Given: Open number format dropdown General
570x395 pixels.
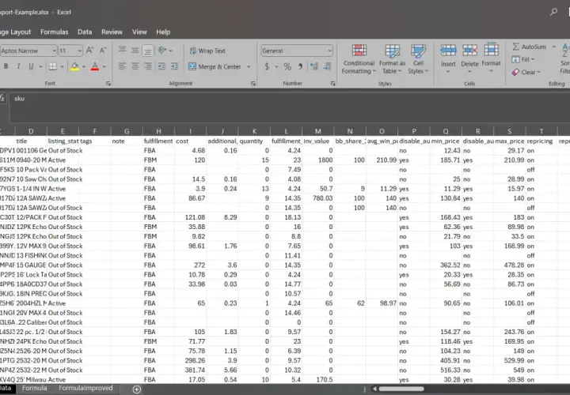Looking at the screenshot, I should coord(329,51).
